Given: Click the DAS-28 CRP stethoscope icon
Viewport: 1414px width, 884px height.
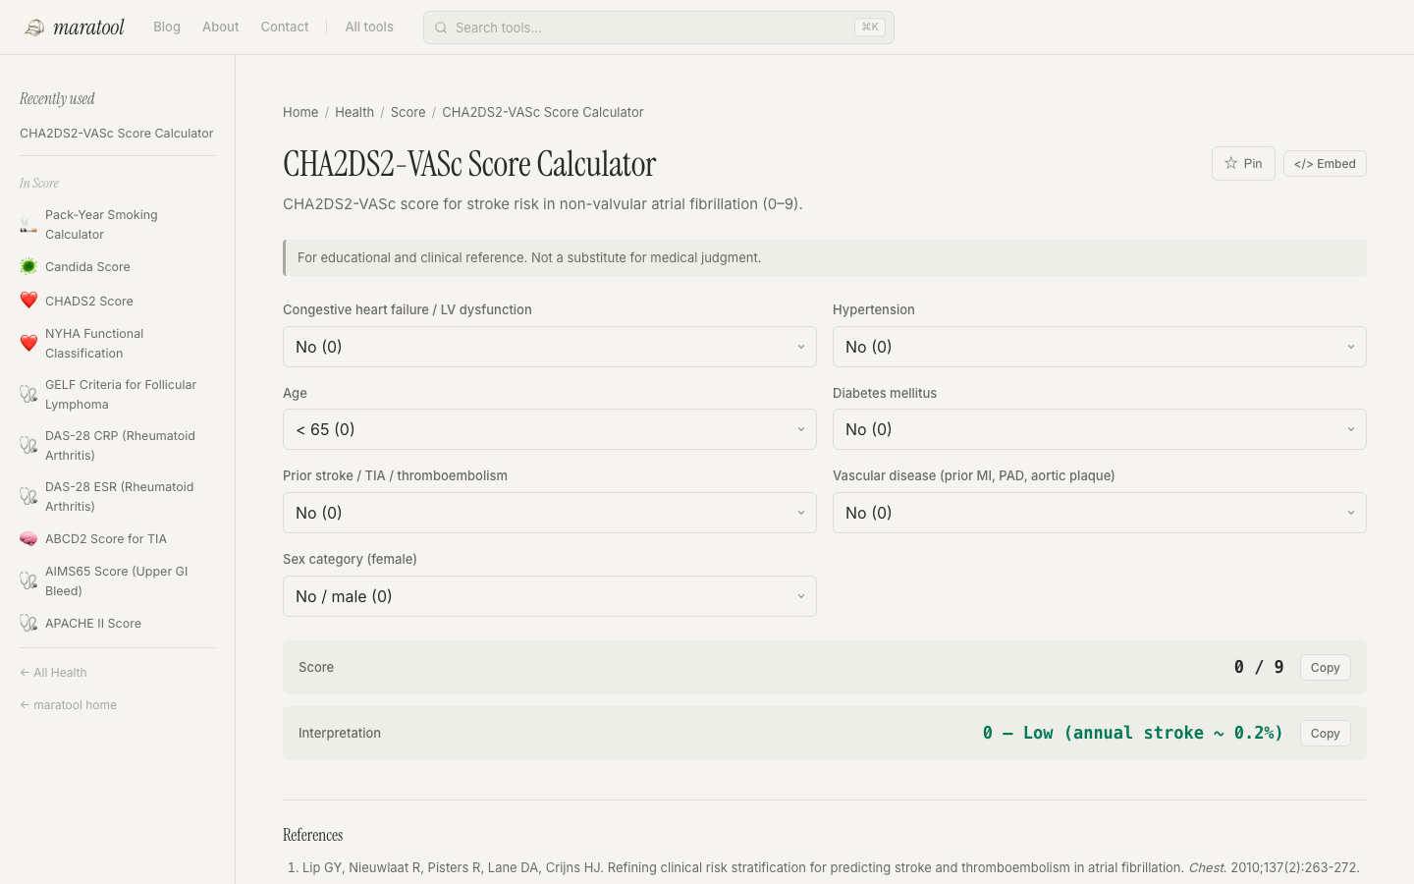Looking at the screenshot, I should click(28, 446).
